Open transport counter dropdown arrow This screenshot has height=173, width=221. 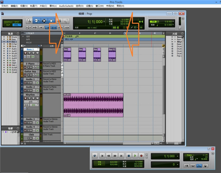(x=178, y=156)
